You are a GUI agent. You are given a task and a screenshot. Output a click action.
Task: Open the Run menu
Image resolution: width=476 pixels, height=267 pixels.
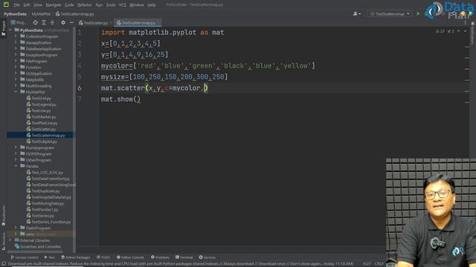pos(99,5)
